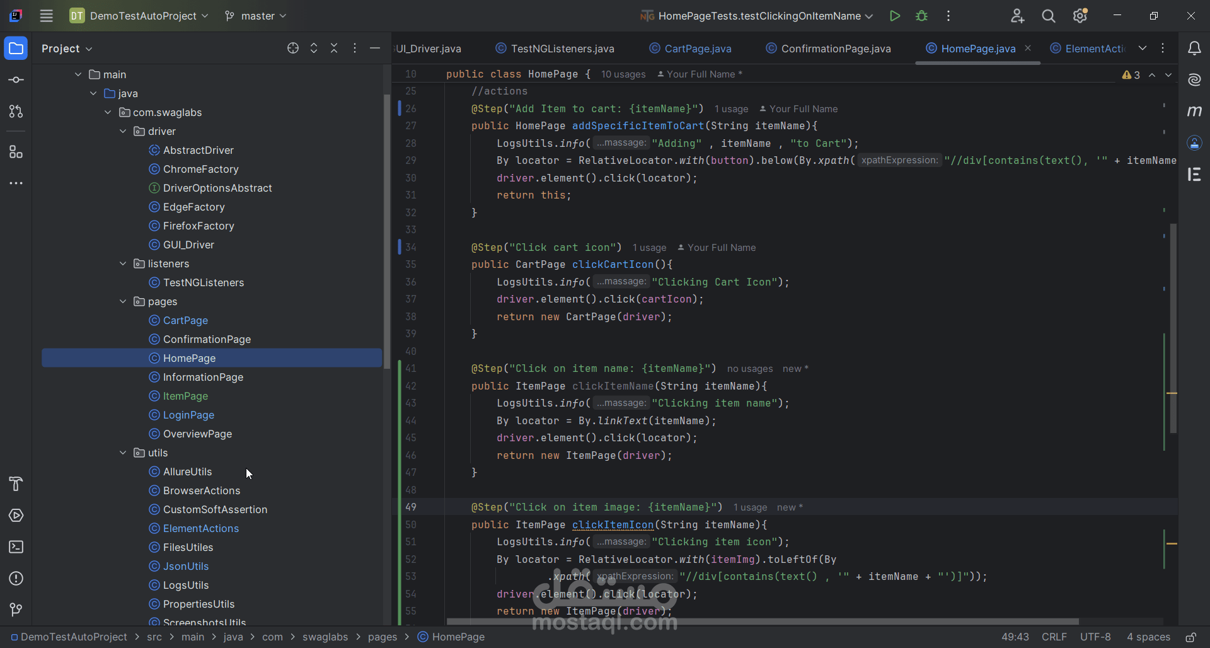This screenshot has width=1210, height=648.
Task: Switch to ConfirmationPage.java tab
Action: point(829,49)
